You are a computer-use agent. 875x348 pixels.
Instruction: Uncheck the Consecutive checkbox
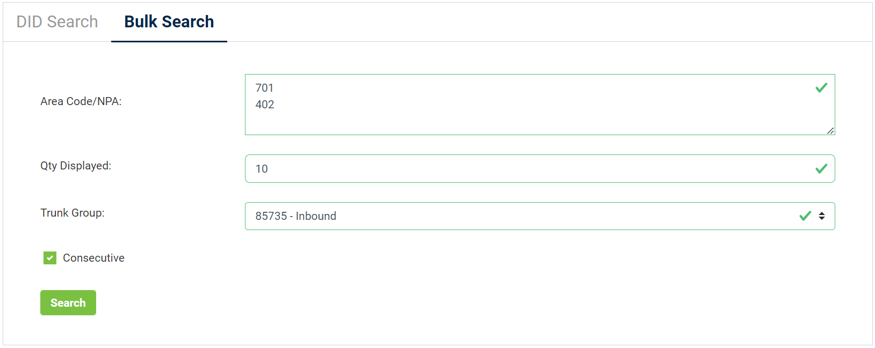50,258
